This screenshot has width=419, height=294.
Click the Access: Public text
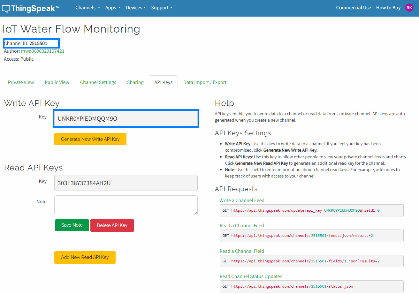19,59
